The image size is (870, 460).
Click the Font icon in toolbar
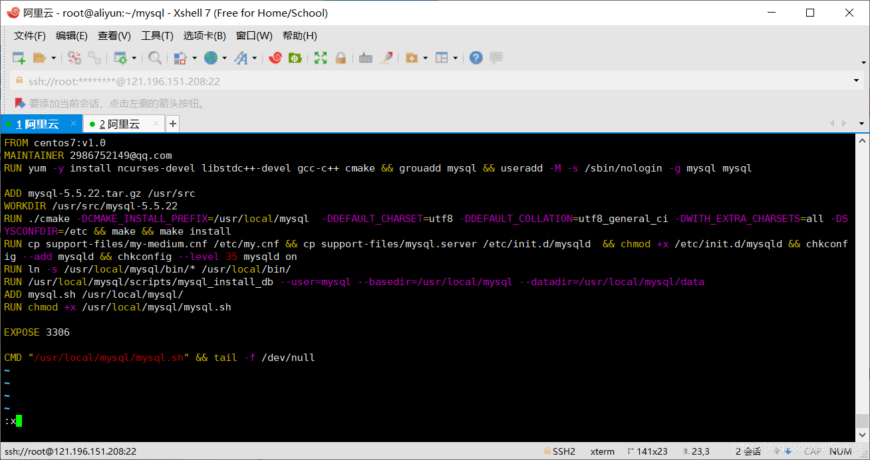tap(241, 58)
